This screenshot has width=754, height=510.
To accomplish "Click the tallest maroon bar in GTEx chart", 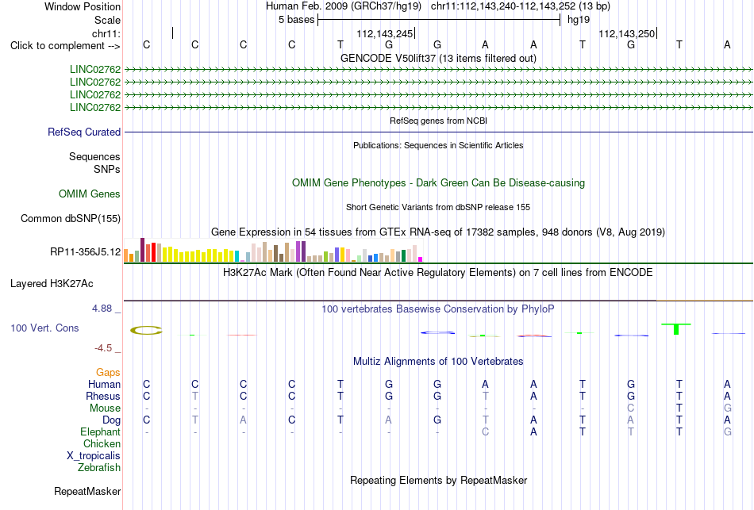I will coord(142,250).
